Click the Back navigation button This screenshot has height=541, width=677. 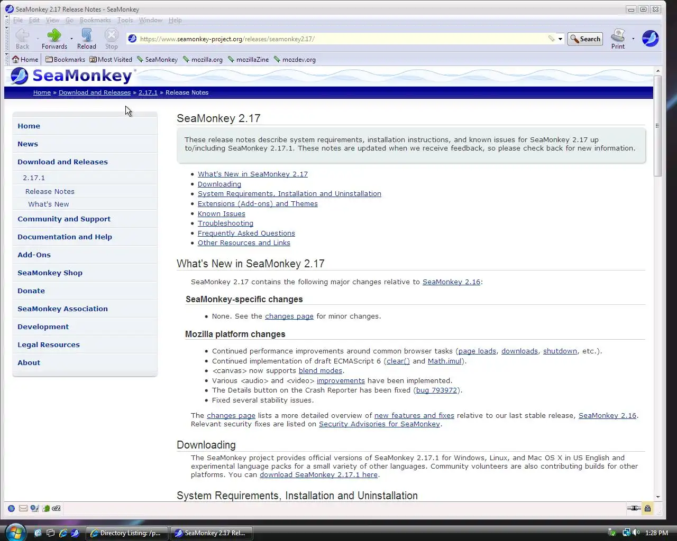(x=22, y=39)
